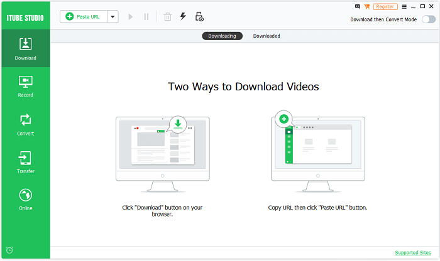Select the Downloading tab
Image resolution: width=440 pixels, height=261 pixels.
tap(222, 36)
